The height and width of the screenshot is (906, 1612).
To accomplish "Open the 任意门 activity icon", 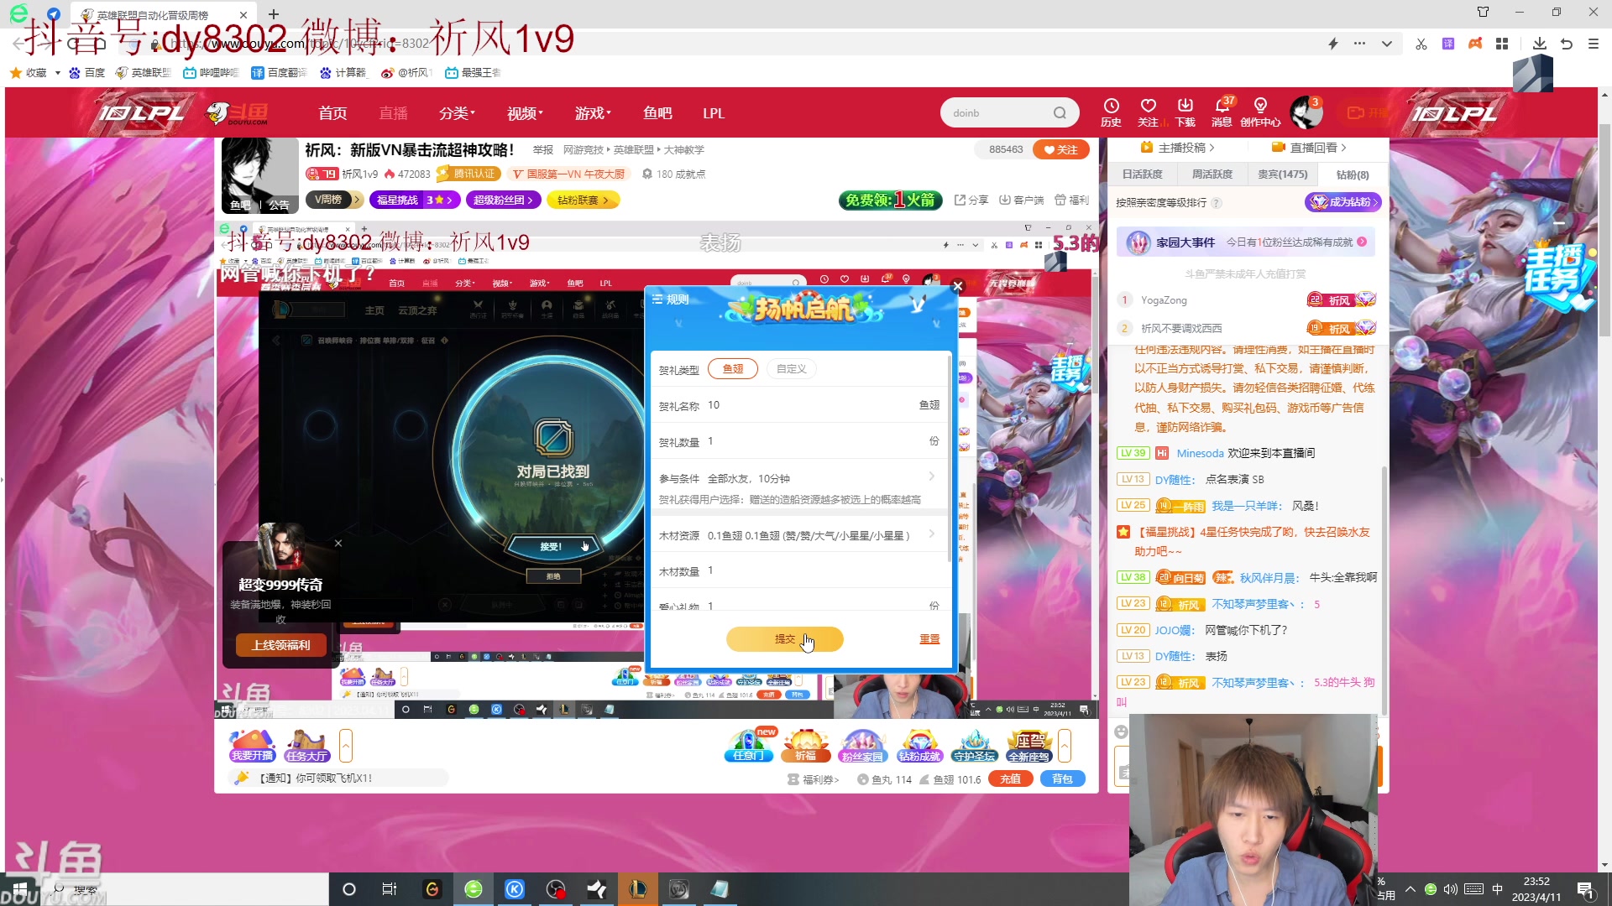I will (x=748, y=745).
